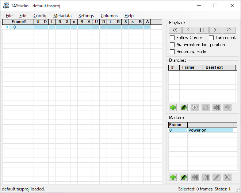
Task: Open the Columns menu
Action: [x=109, y=16]
